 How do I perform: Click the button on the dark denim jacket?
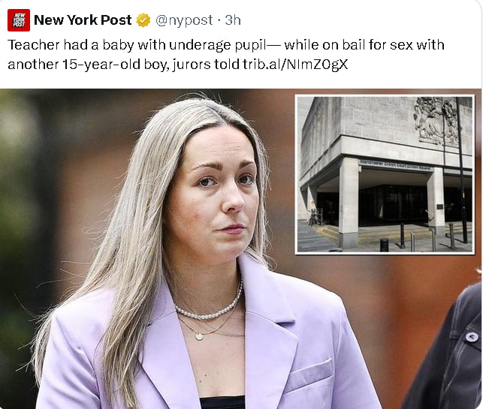472,337
